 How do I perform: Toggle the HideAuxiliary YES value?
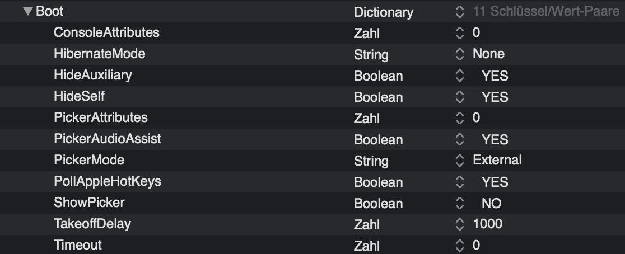click(x=495, y=76)
